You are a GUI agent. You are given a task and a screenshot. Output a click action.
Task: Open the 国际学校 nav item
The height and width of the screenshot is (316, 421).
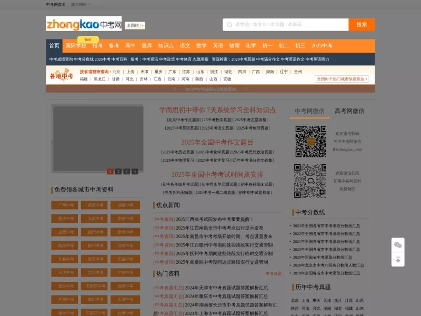[x=76, y=46]
